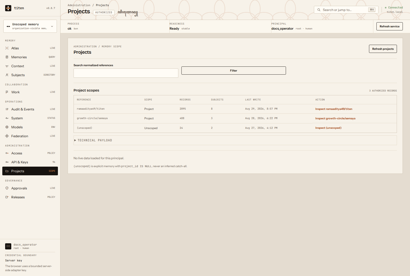This screenshot has height=276, width=410.
Task: Click the Memories document icon
Action: tap(7, 57)
